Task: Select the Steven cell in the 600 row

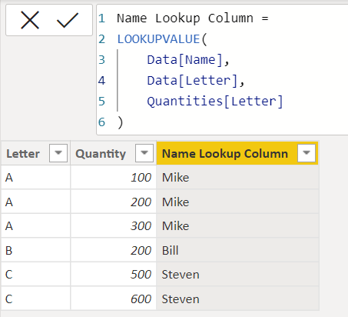Action: pyautogui.click(x=237, y=299)
